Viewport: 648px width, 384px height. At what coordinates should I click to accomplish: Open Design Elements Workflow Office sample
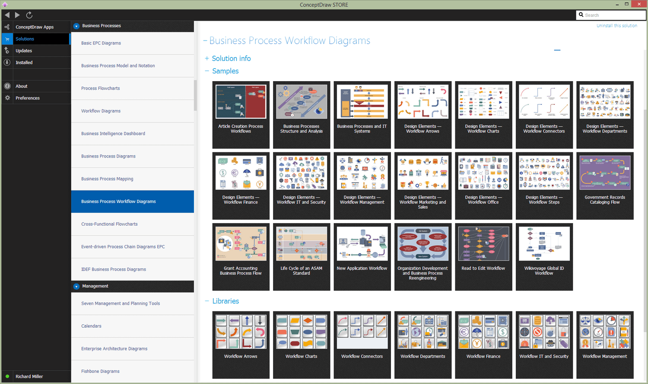click(x=483, y=186)
